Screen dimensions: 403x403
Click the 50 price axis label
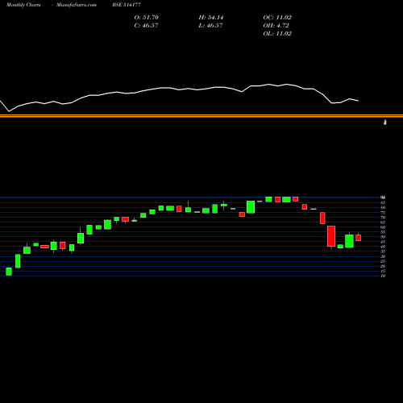coord(383,237)
